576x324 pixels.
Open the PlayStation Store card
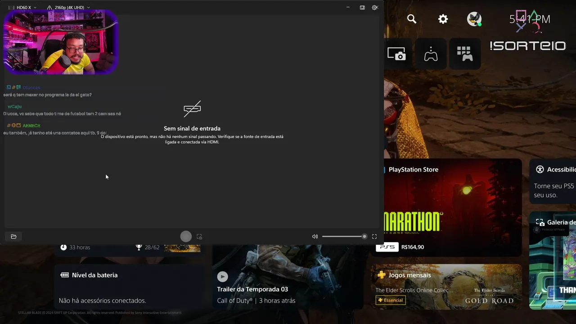(x=453, y=207)
